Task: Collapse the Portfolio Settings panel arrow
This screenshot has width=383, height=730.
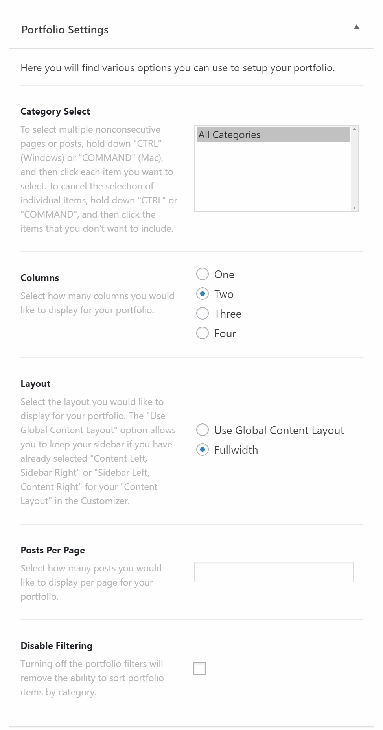Action: tap(356, 27)
